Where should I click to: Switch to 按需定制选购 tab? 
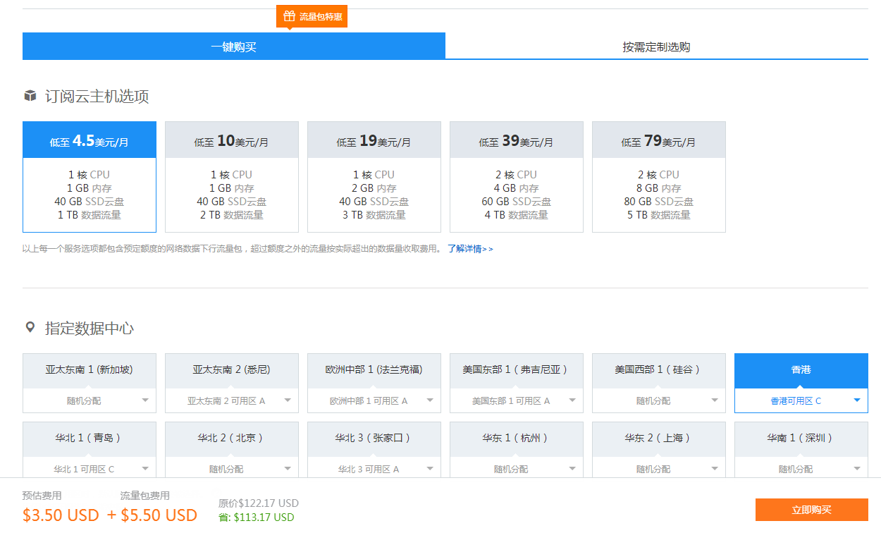[x=656, y=47]
